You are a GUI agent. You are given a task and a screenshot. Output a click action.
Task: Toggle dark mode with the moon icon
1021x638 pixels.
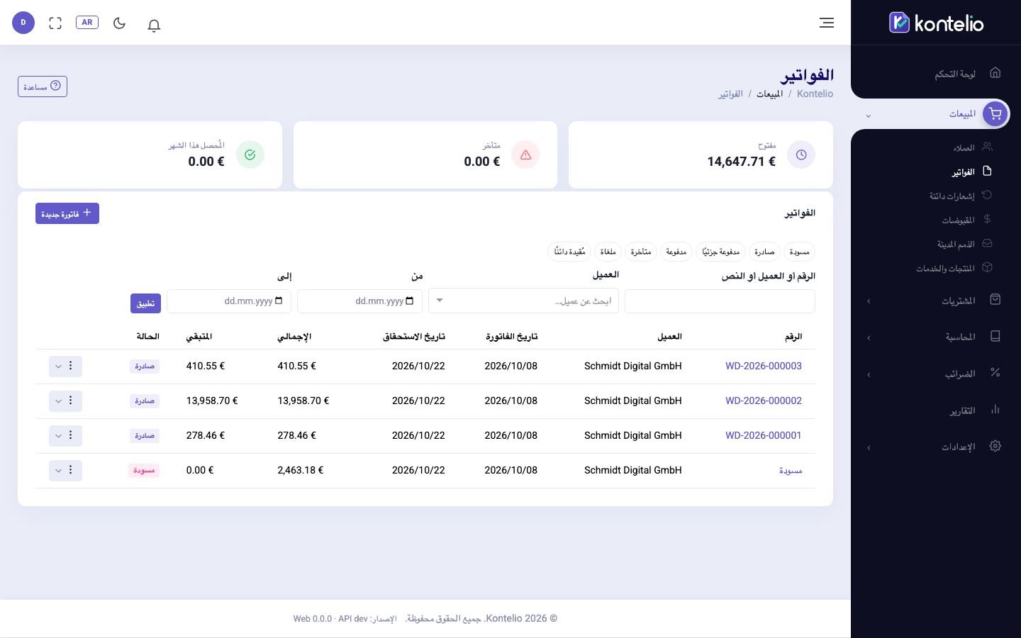coord(119,23)
